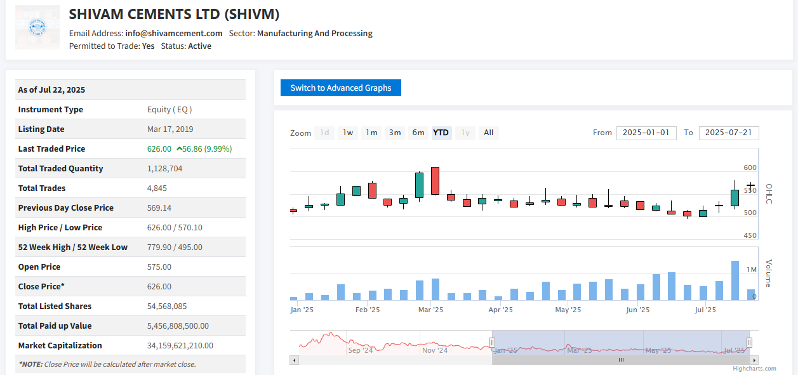
Task: Click Listing Date value Mar 17, 2019
Action: coord(170,129)
